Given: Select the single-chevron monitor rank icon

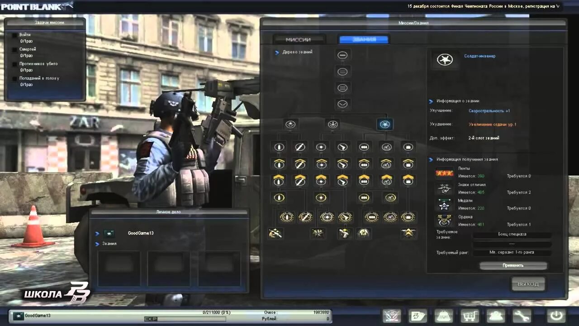Looking at the screenshot, I should coord(386,163).
